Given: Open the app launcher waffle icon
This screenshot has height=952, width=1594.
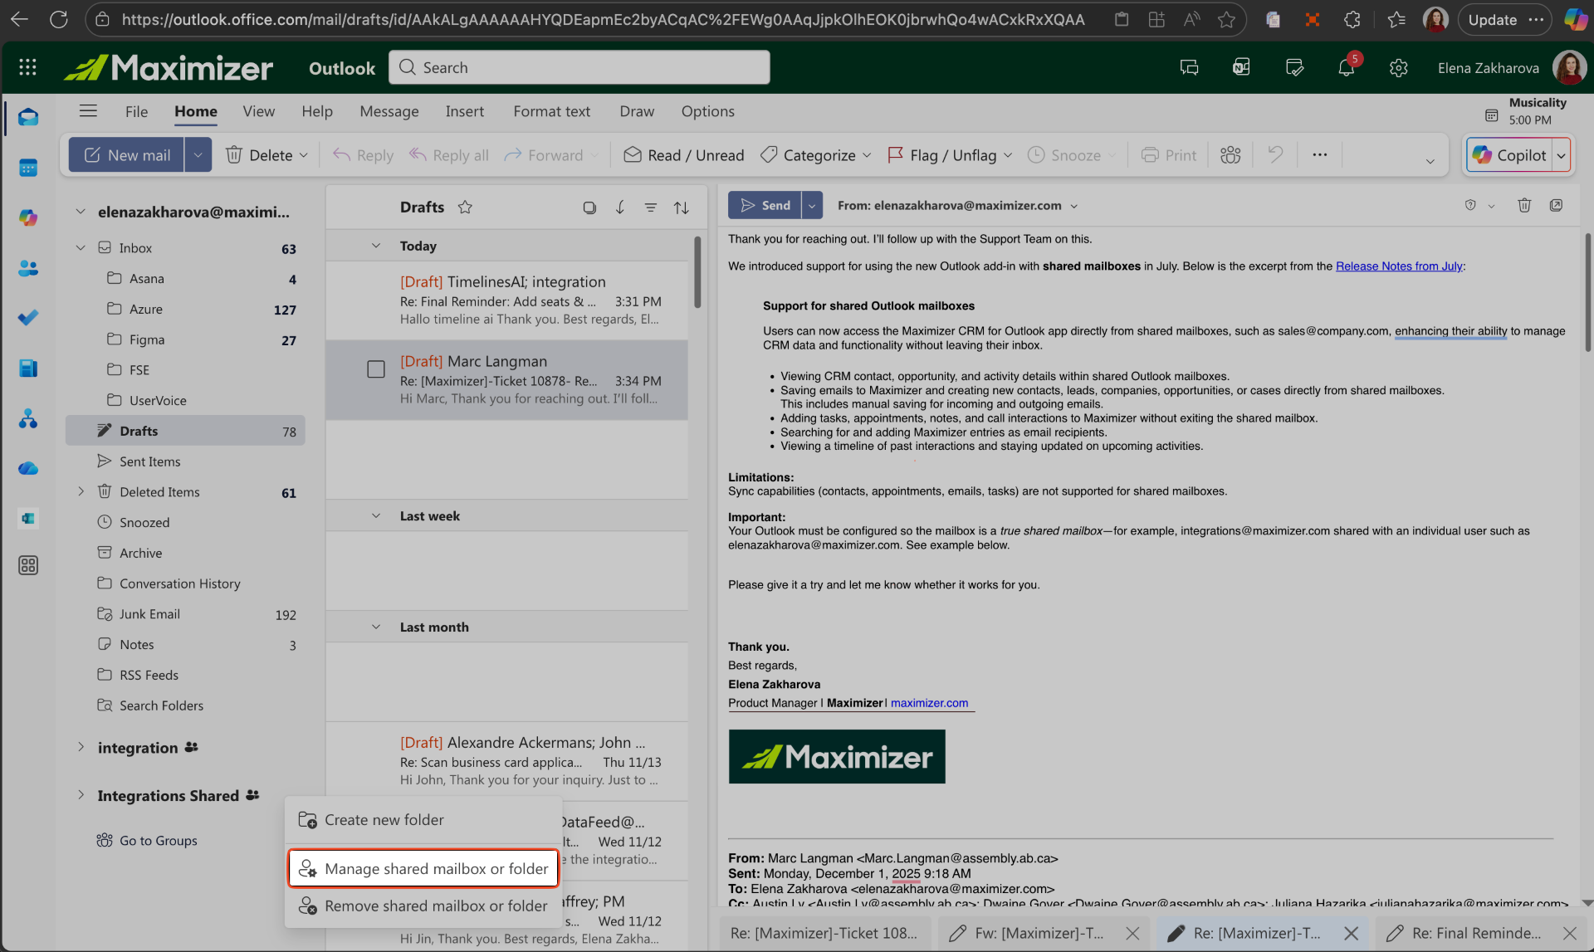Looking at the screenshot, I should (x=27, y=67).
